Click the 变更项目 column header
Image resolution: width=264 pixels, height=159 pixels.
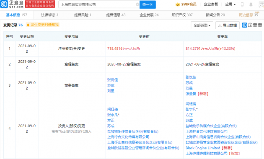pos(71,36)
